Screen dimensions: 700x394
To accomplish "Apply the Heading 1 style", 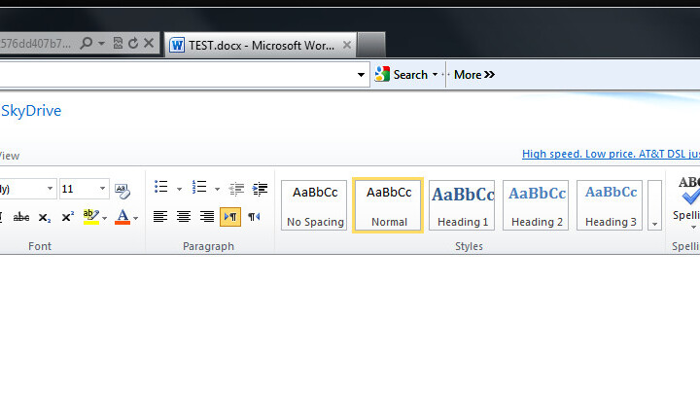I will tap(462, 205).
